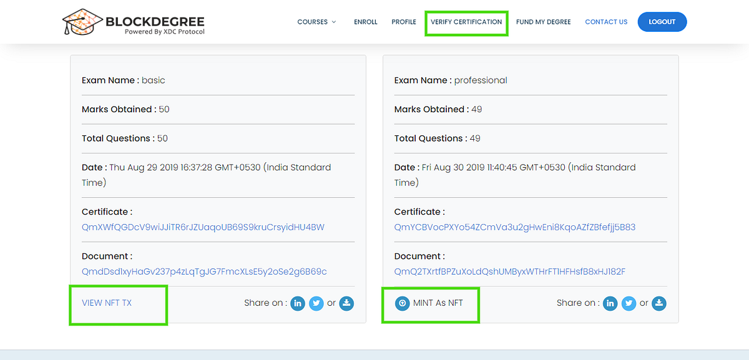This screenshot has width=749, height=360.
Task: Select VERIFY CERTIFICATION in the navigation bar
Action: click(x=466, y=22)
